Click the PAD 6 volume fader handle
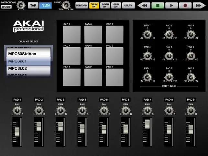The width and height of the screenshot is (208, 156). point(126,129)
